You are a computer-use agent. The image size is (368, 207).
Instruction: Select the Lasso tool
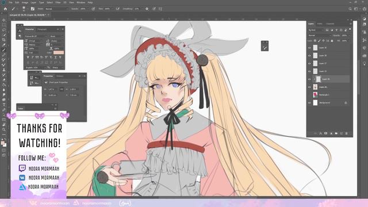(4, 30)
